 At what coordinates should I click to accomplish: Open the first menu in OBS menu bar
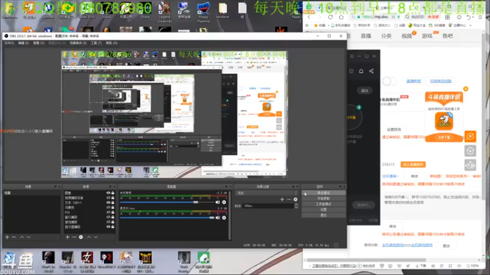pos(9,43)
